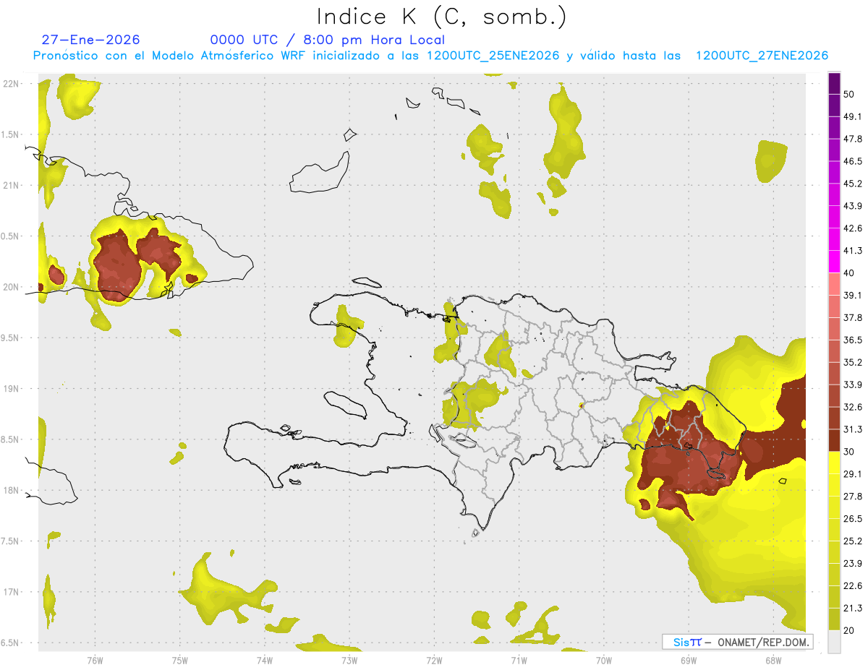Image resolution: width=868 pixels, height=670 pixels.
Task: Click the "68W" longitude label
Action: (773, 661)
